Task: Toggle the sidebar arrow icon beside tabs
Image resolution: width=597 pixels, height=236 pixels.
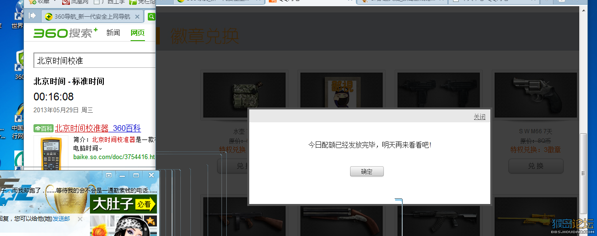Action: (33, 16)
